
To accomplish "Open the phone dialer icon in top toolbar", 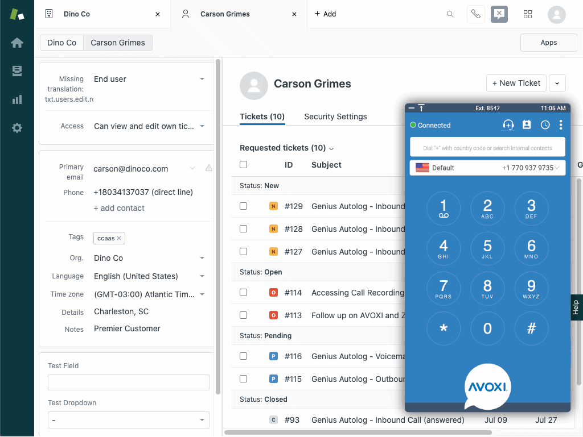I will point(476,14).
